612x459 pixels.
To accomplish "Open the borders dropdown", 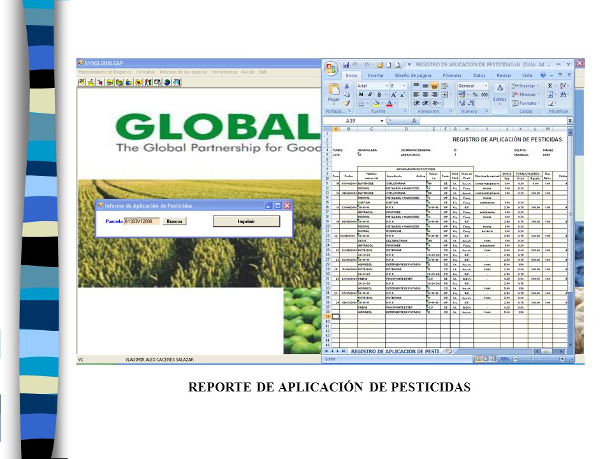I will coord(368,103).
